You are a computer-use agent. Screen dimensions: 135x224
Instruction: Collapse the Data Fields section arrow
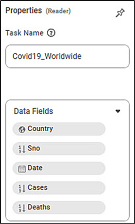coord(118,111)
